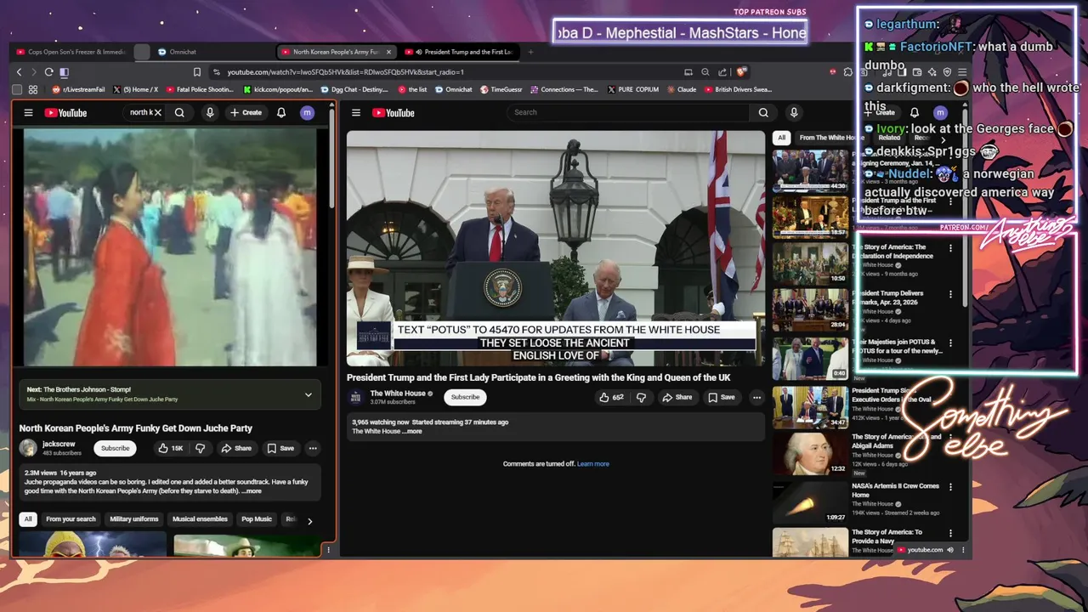Open Brave Shields lion icon
Viewport: 1088px width, 612px height.
point(741,72)
